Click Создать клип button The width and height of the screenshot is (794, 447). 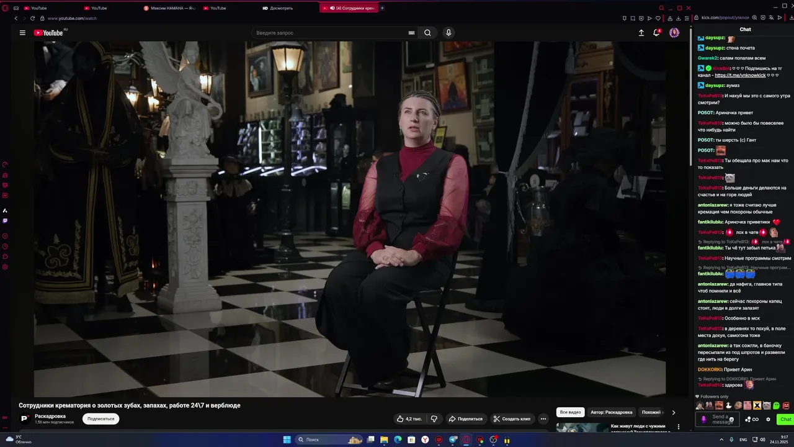pos(512,419)
